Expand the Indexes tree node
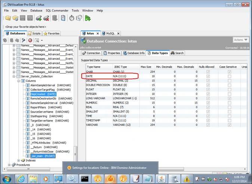252x184 pixels. coord(19,160)
